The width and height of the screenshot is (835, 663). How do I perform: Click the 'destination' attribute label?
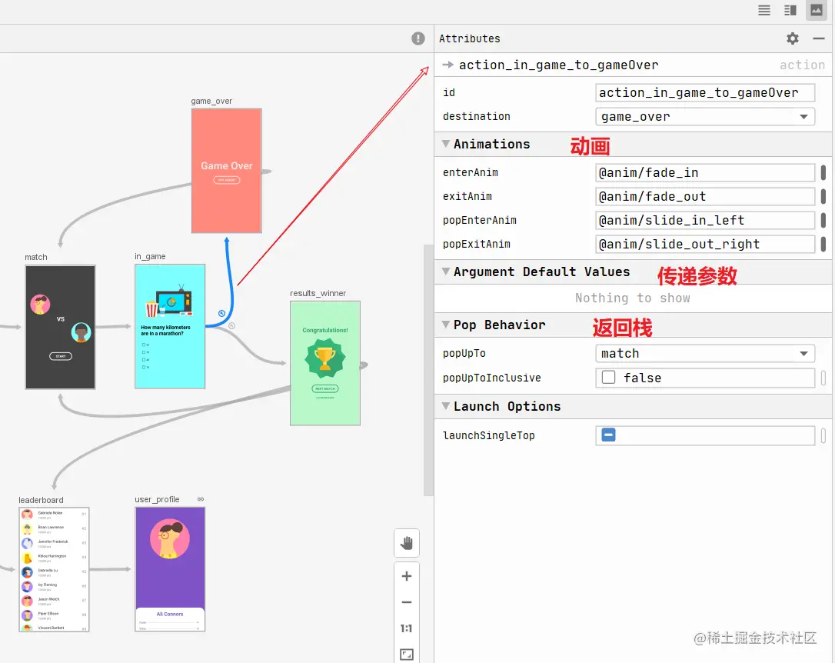(x=476, y=117)
